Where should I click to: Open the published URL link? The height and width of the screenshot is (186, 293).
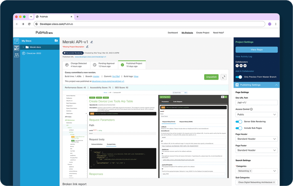point(90,57)
